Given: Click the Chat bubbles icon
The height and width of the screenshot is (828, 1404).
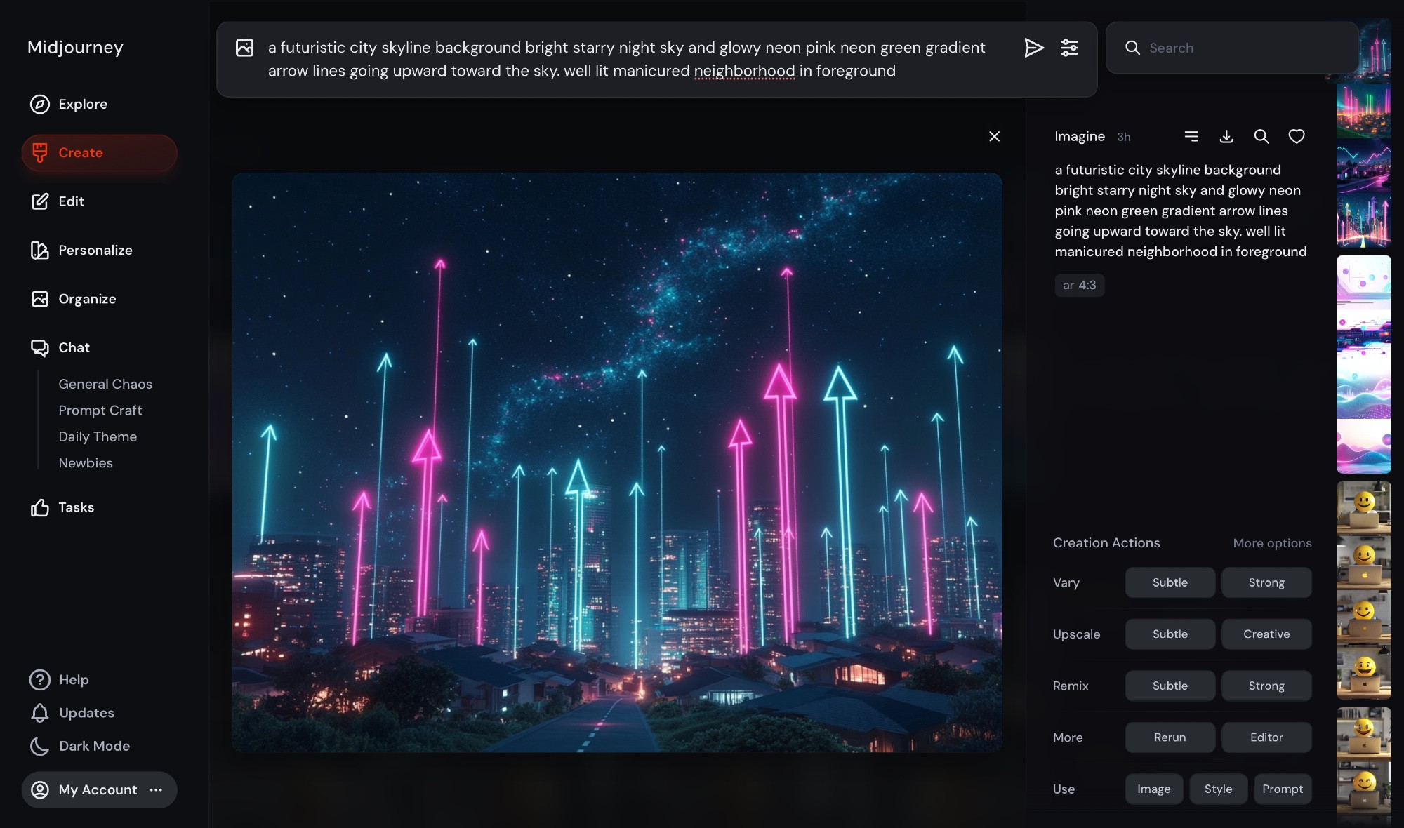Looking at the screenshot, I should pyautogui.click(x=40, y=347).
